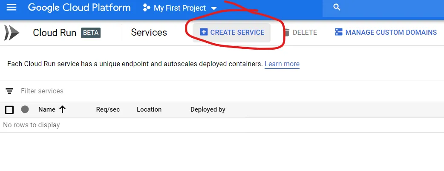Click the Cloud Run endpoint description text
Image resolution: width=444 pixels, height=171 pixels.
coord(135,64)
